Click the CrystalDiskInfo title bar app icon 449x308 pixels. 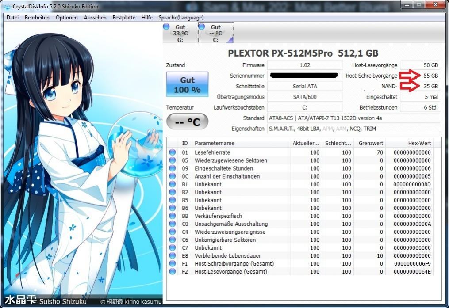click(x=7, y=6)
